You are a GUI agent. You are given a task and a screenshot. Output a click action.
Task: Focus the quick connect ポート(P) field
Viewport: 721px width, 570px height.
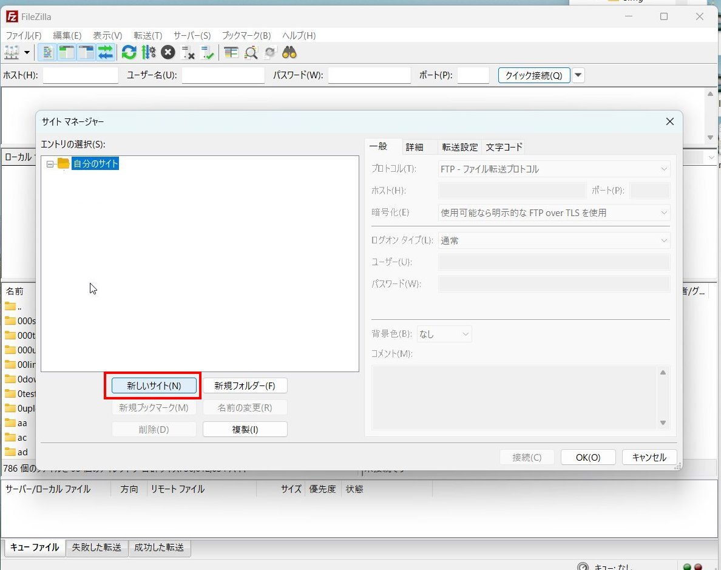click(473, 75)
